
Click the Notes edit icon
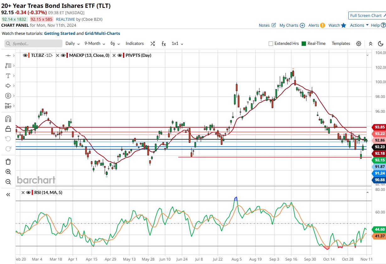(274, 25)
